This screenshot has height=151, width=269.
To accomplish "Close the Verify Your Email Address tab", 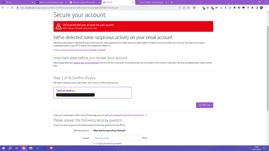I will pos(66,2).
